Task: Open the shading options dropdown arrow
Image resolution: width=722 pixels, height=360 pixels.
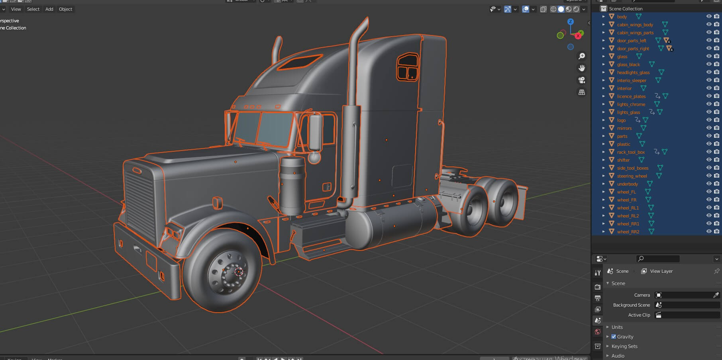Action: tap(584, 9)
